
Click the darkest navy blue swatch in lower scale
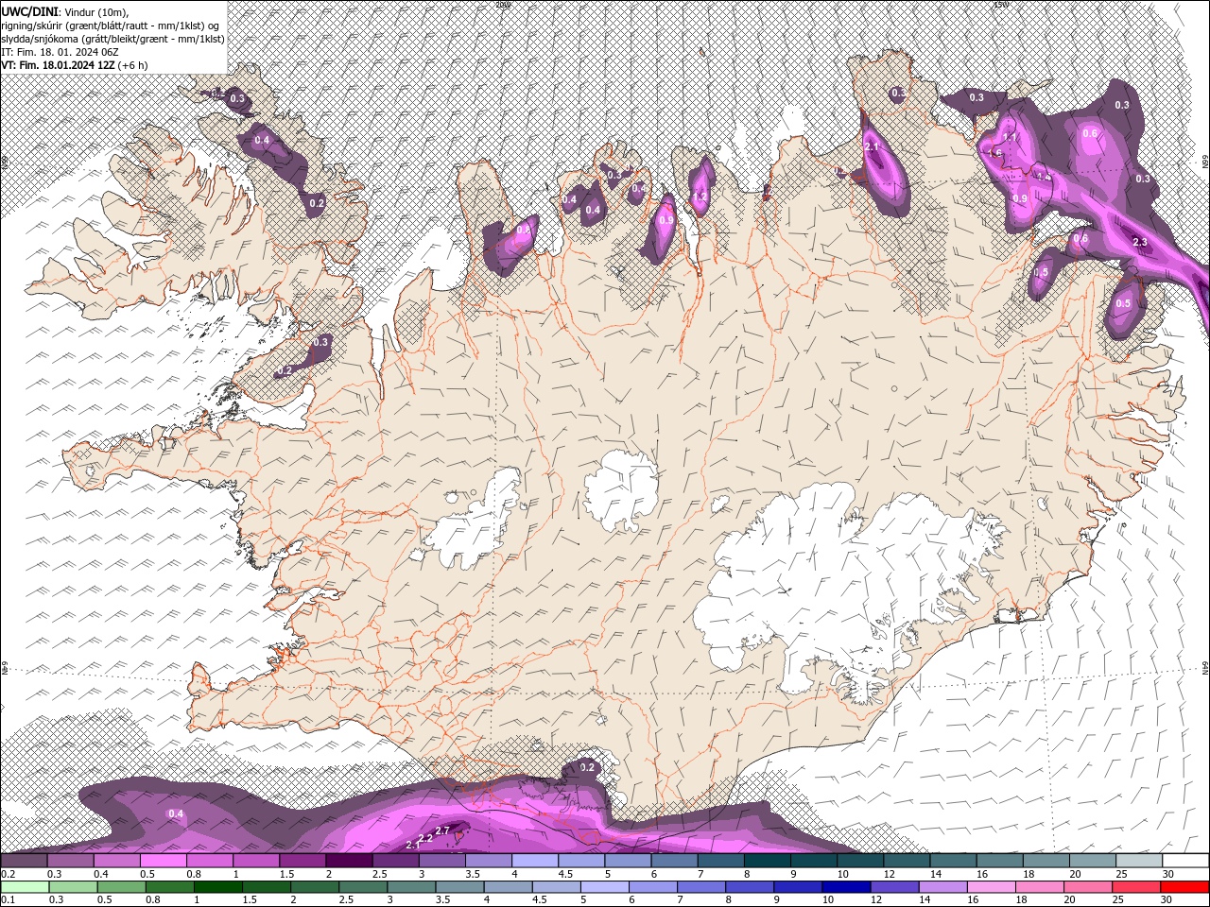844,887
